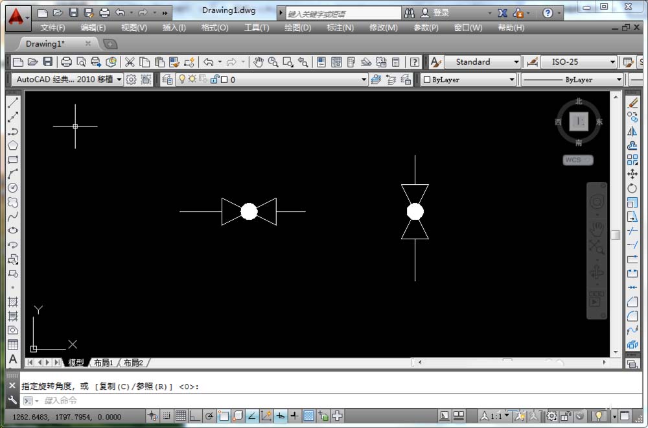Open the 绘图(D) menu
The height and width of the screenshot is (428, 648).
point(297,28)
